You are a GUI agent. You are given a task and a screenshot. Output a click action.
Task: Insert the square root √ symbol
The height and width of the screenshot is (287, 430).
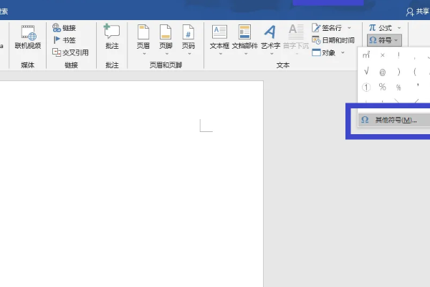pos(366,71)
